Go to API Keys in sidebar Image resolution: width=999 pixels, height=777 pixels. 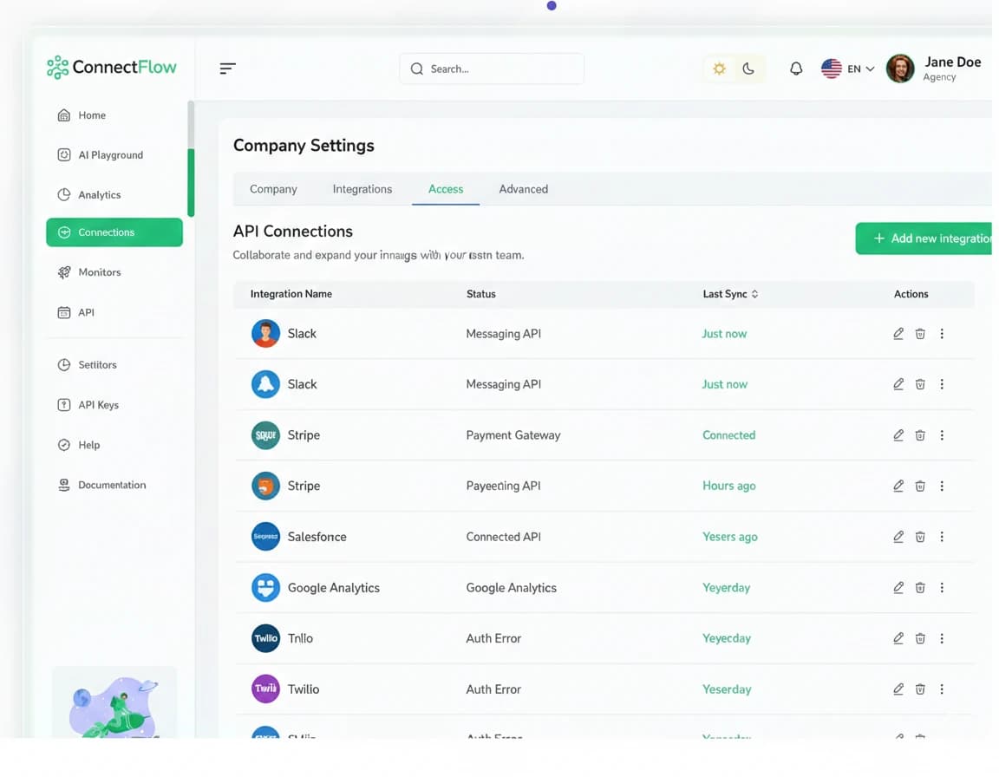(98, 405)
